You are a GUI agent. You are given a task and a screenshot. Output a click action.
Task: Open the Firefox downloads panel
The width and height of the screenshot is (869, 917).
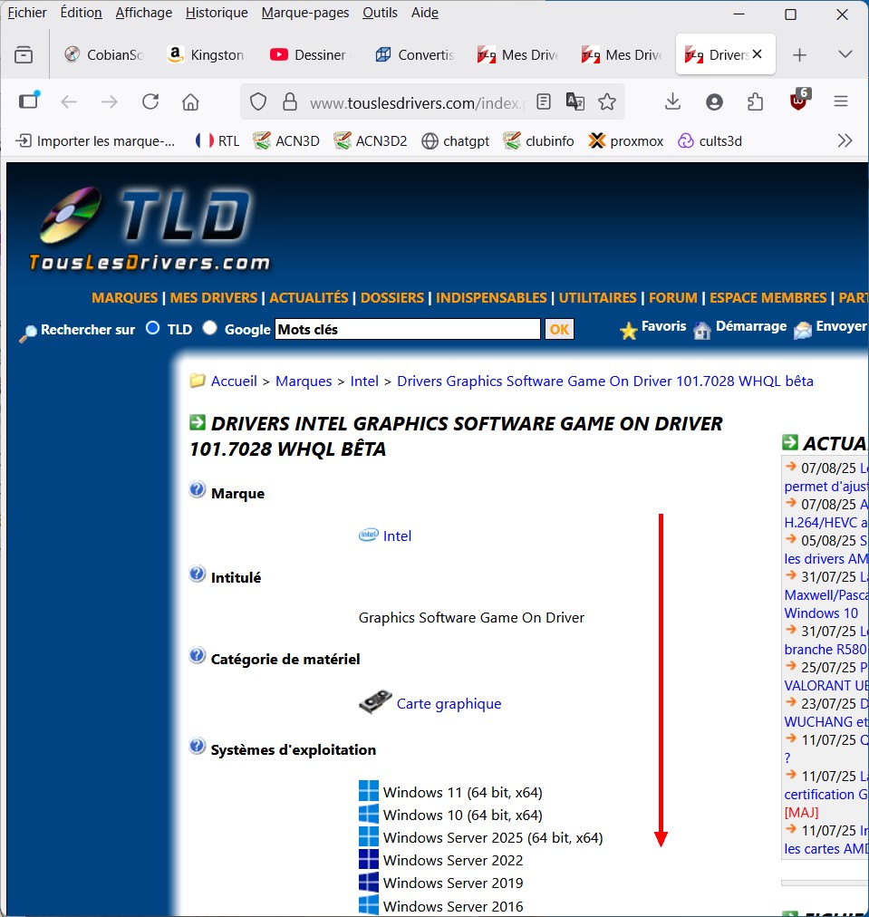click(672, 102)
